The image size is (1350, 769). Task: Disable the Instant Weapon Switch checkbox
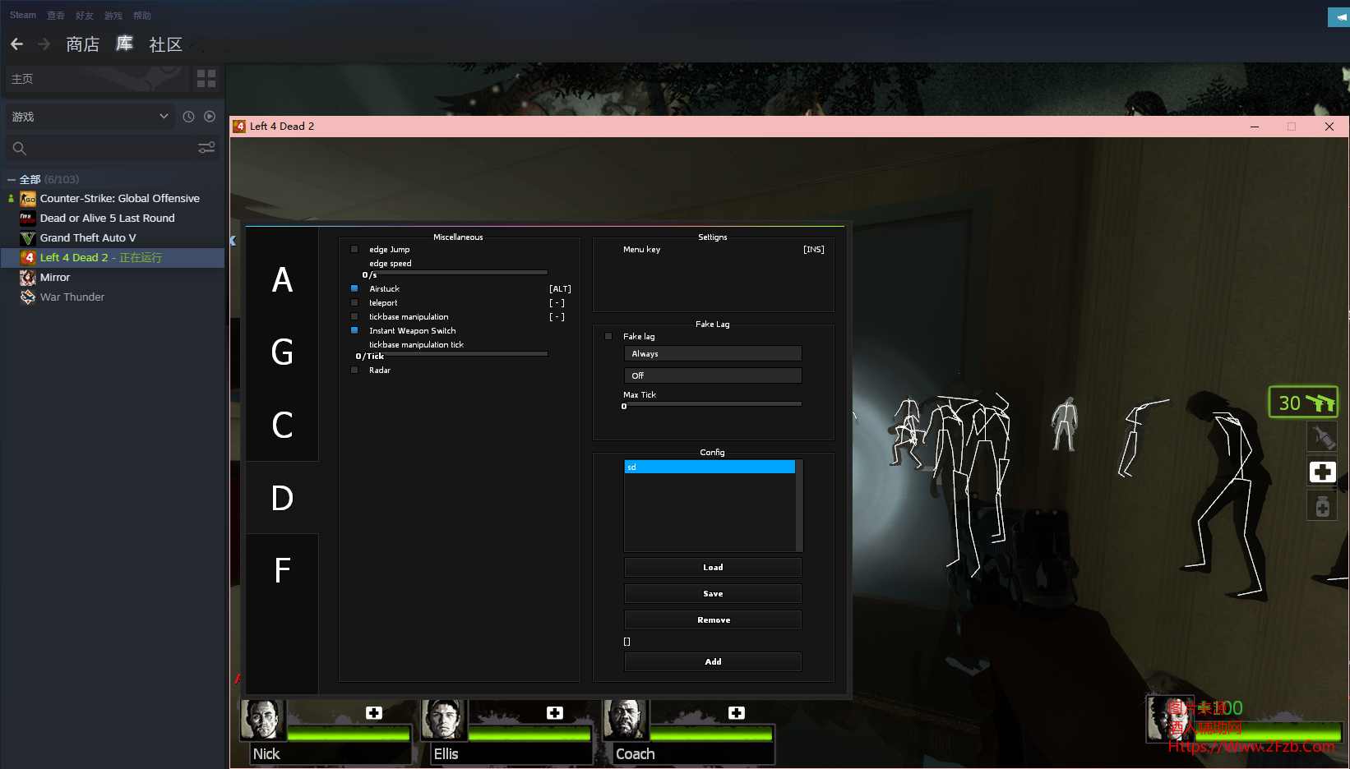pyautogui.click(x=354, y=330)
